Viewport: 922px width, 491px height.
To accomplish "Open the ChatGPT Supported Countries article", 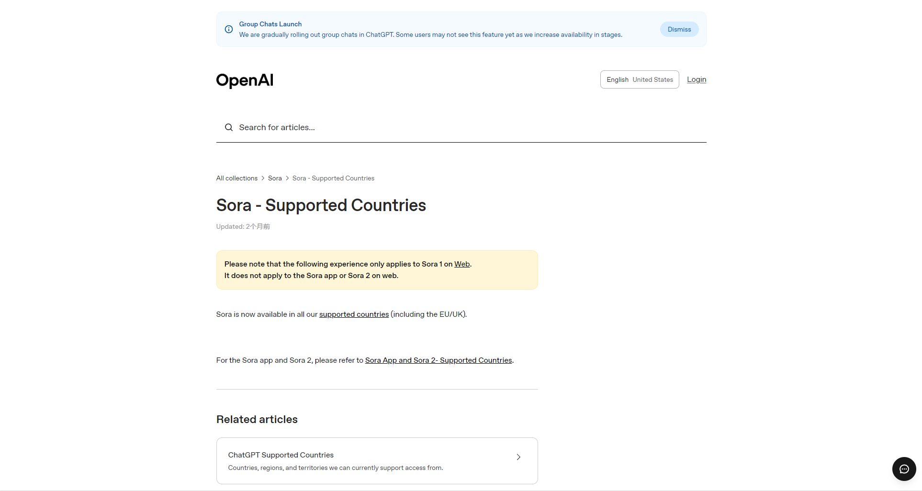I will pyautogui.click(x=281, y=455).
